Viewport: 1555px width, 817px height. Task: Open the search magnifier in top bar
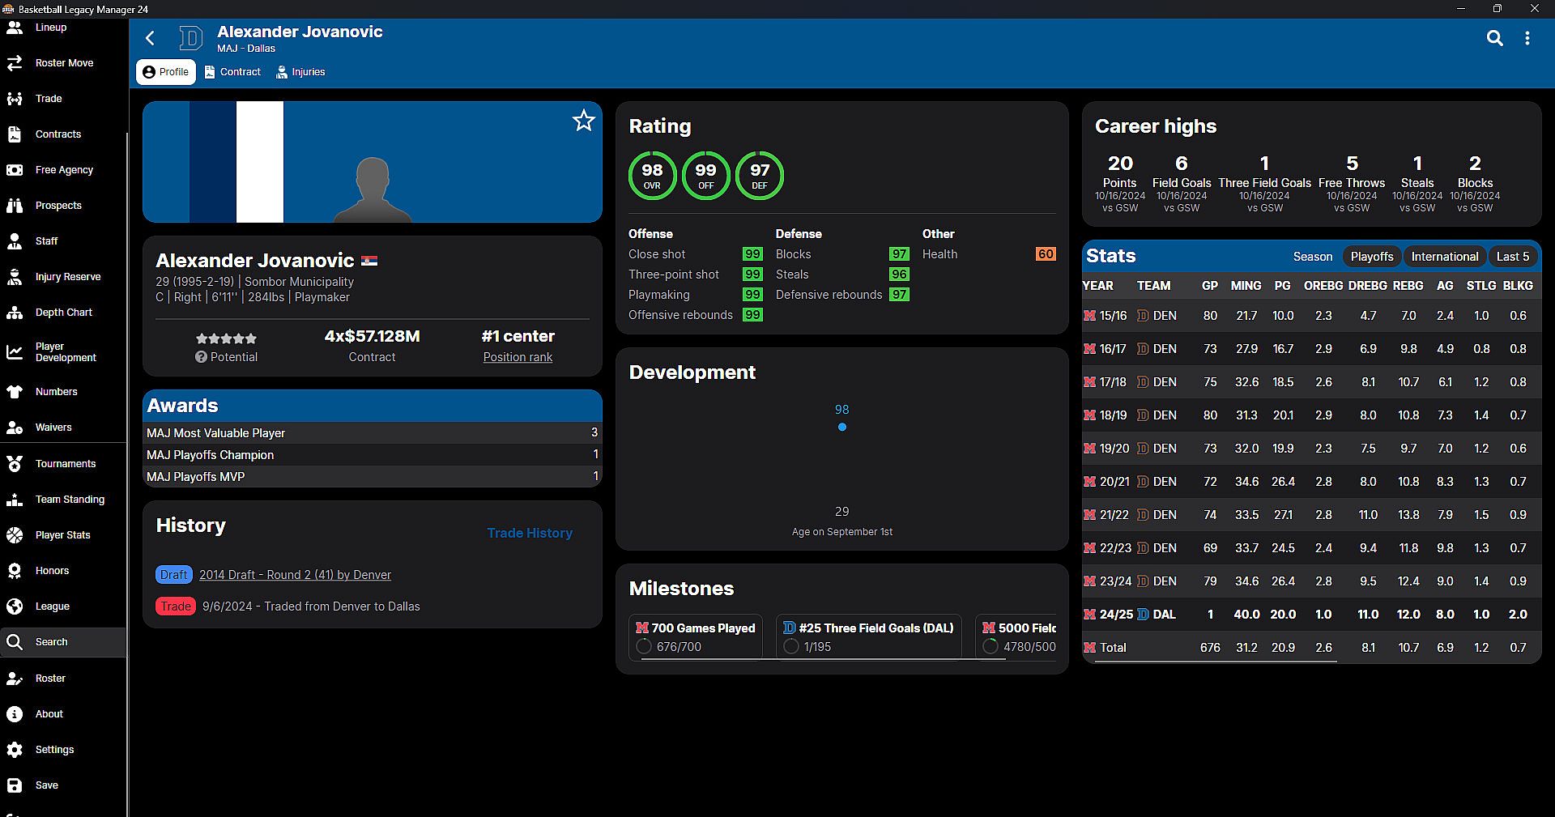pyautogui.click(x=1494, y=38)
